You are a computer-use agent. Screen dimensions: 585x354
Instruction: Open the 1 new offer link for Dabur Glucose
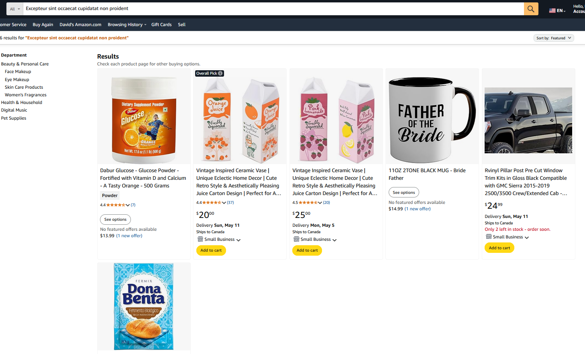129,236
